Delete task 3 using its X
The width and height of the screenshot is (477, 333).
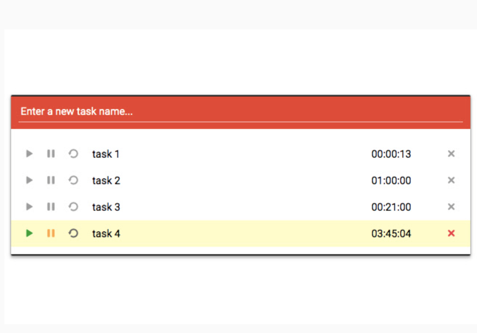pos(451,207)
